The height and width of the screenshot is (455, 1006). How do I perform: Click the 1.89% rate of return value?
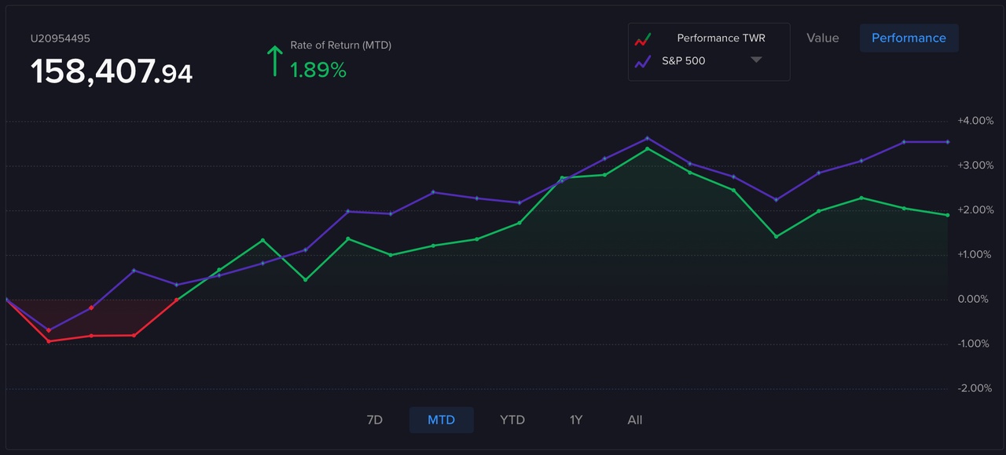coord(318,70)
